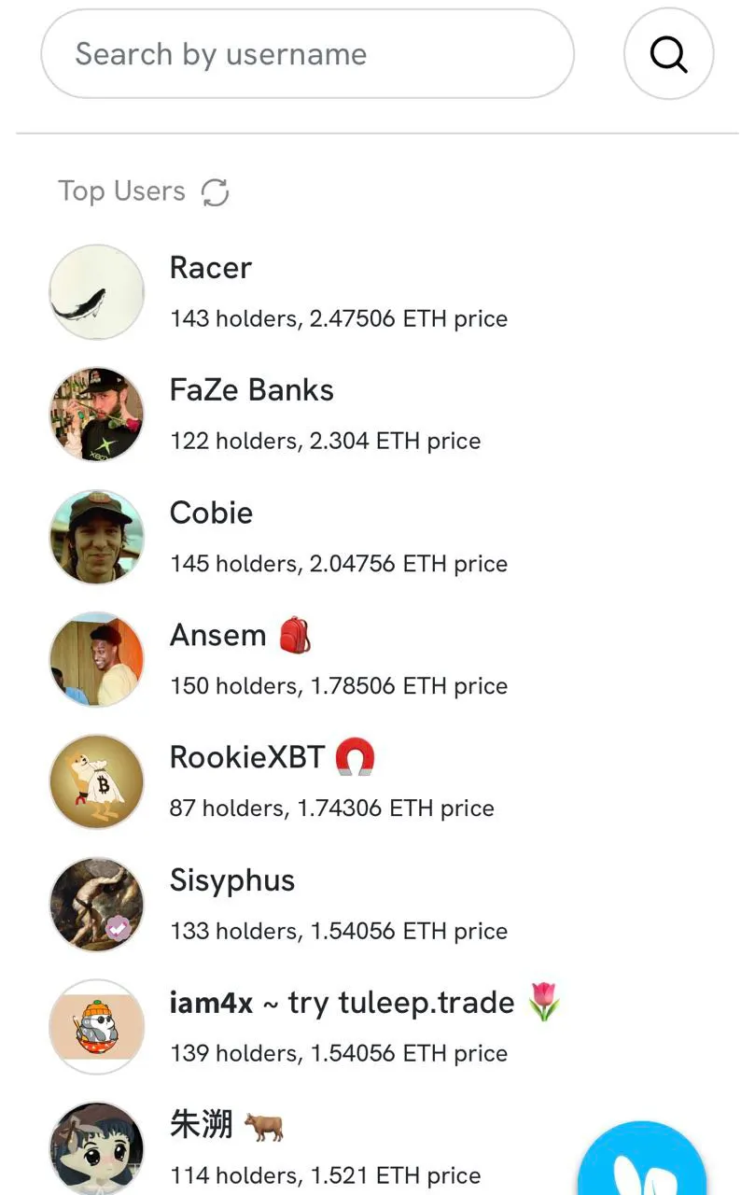Click the iam4x pumpkin cat avatar
This screenshot has height=1195, width=755.
(x=96, y=1026)
